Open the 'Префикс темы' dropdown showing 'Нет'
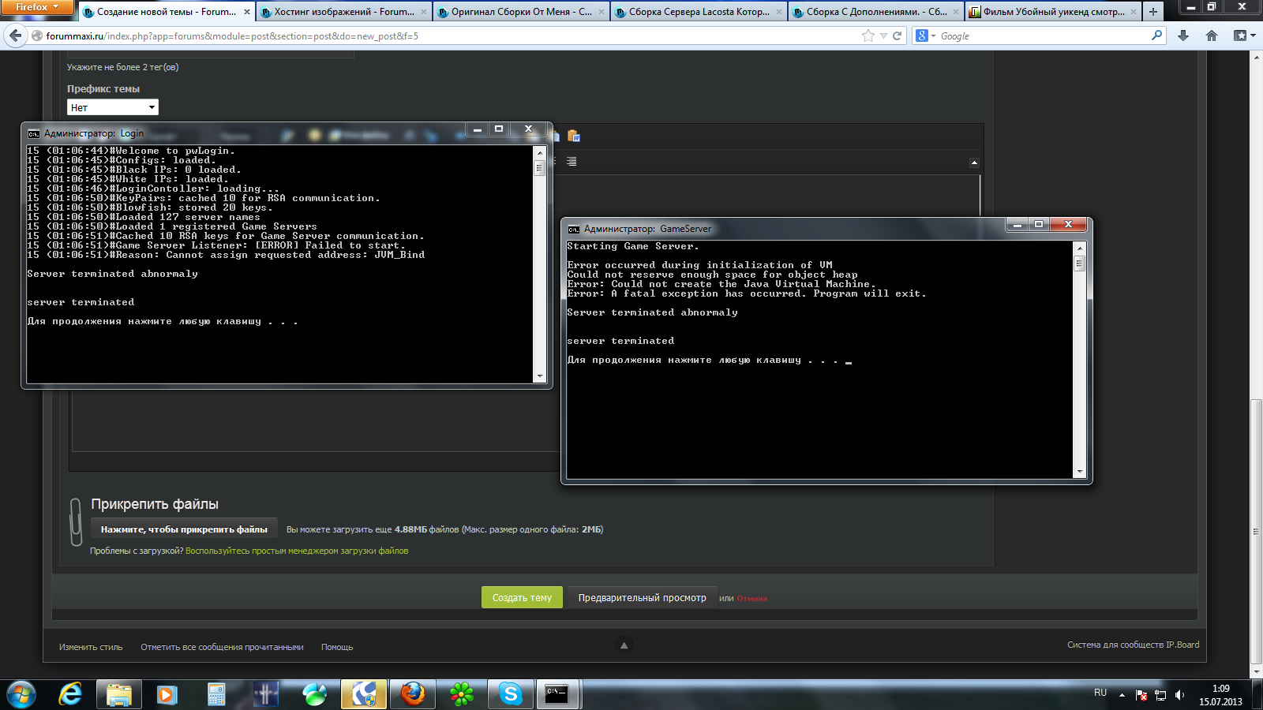1263x710 pixels. (x=113, y=107)
